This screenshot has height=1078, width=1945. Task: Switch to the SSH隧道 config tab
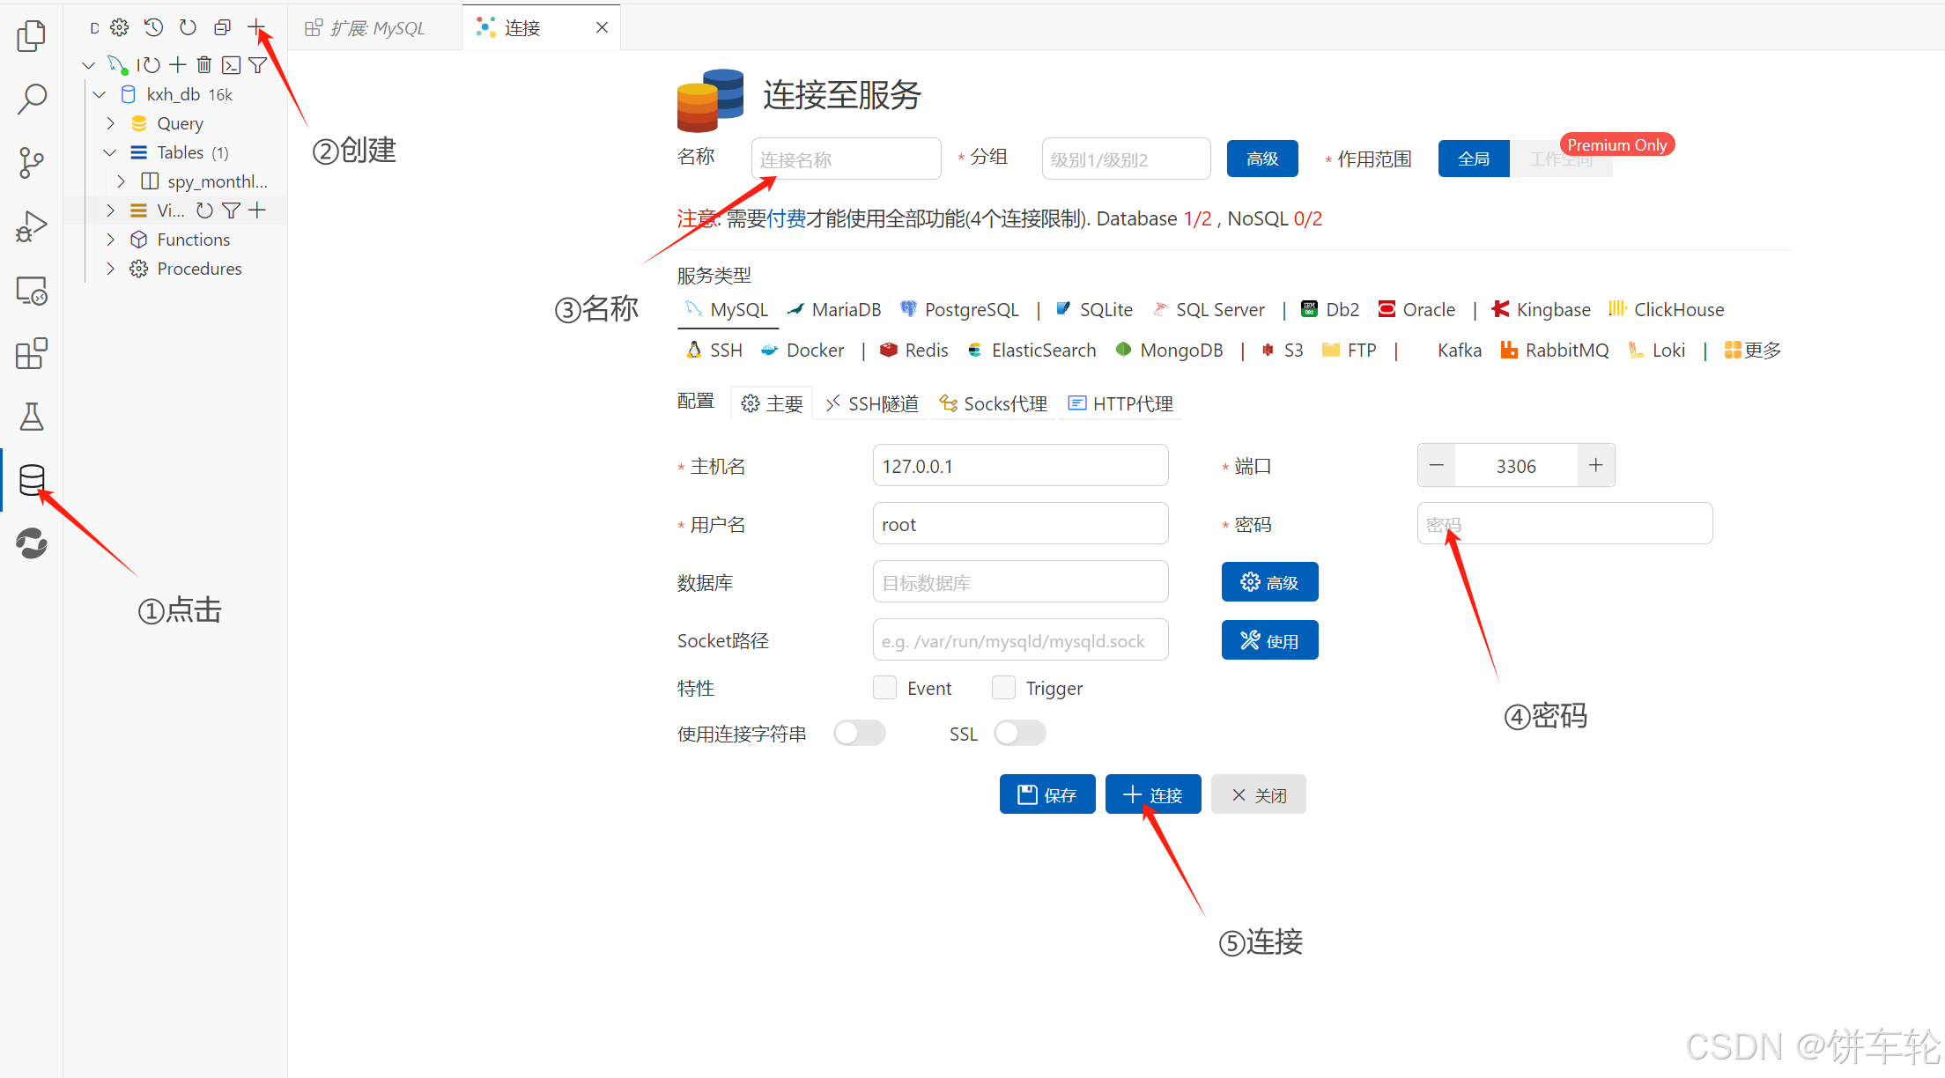[x=872, y=403]
